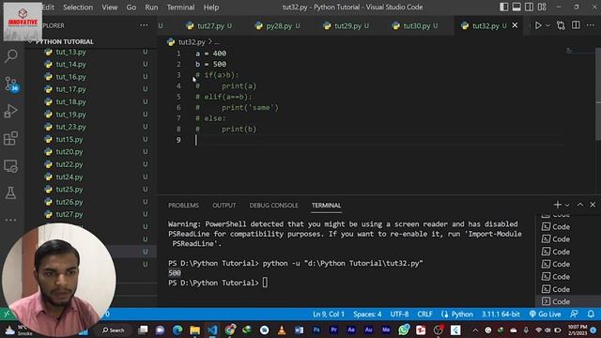The width and height of the screenshot is (601, 338).
Task: Click line 1 code 'a = 400'
Action: [210, 54]
